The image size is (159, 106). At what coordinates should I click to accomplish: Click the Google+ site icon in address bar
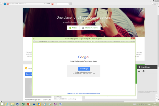[x=8, y=4]
